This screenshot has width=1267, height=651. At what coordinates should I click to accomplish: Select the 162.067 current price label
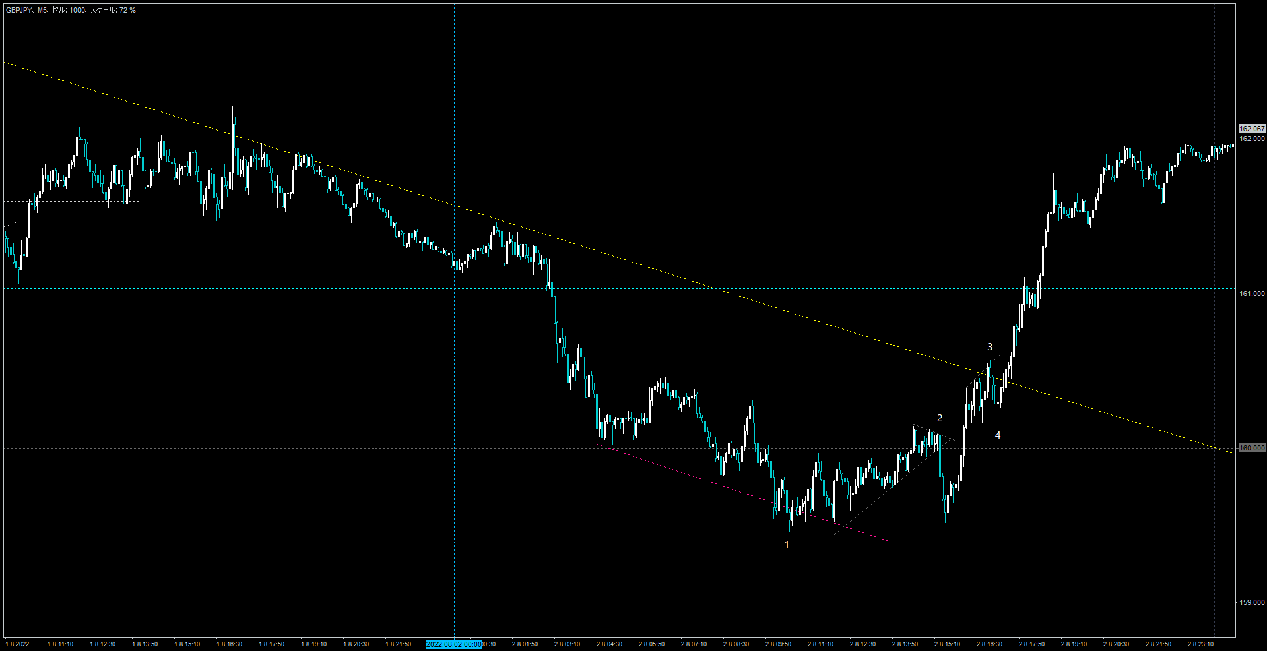click(1252, 129)
